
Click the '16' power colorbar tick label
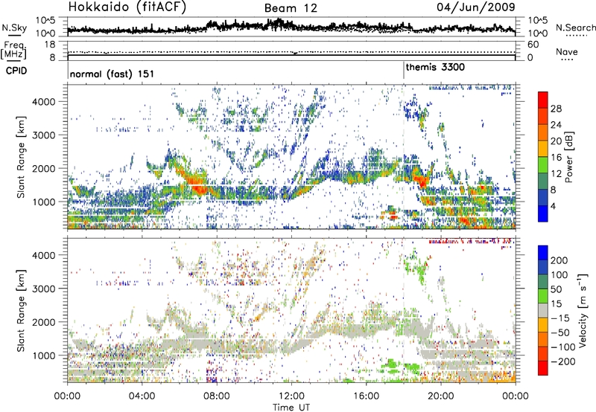pyautogui.click(x=556, y=158)
